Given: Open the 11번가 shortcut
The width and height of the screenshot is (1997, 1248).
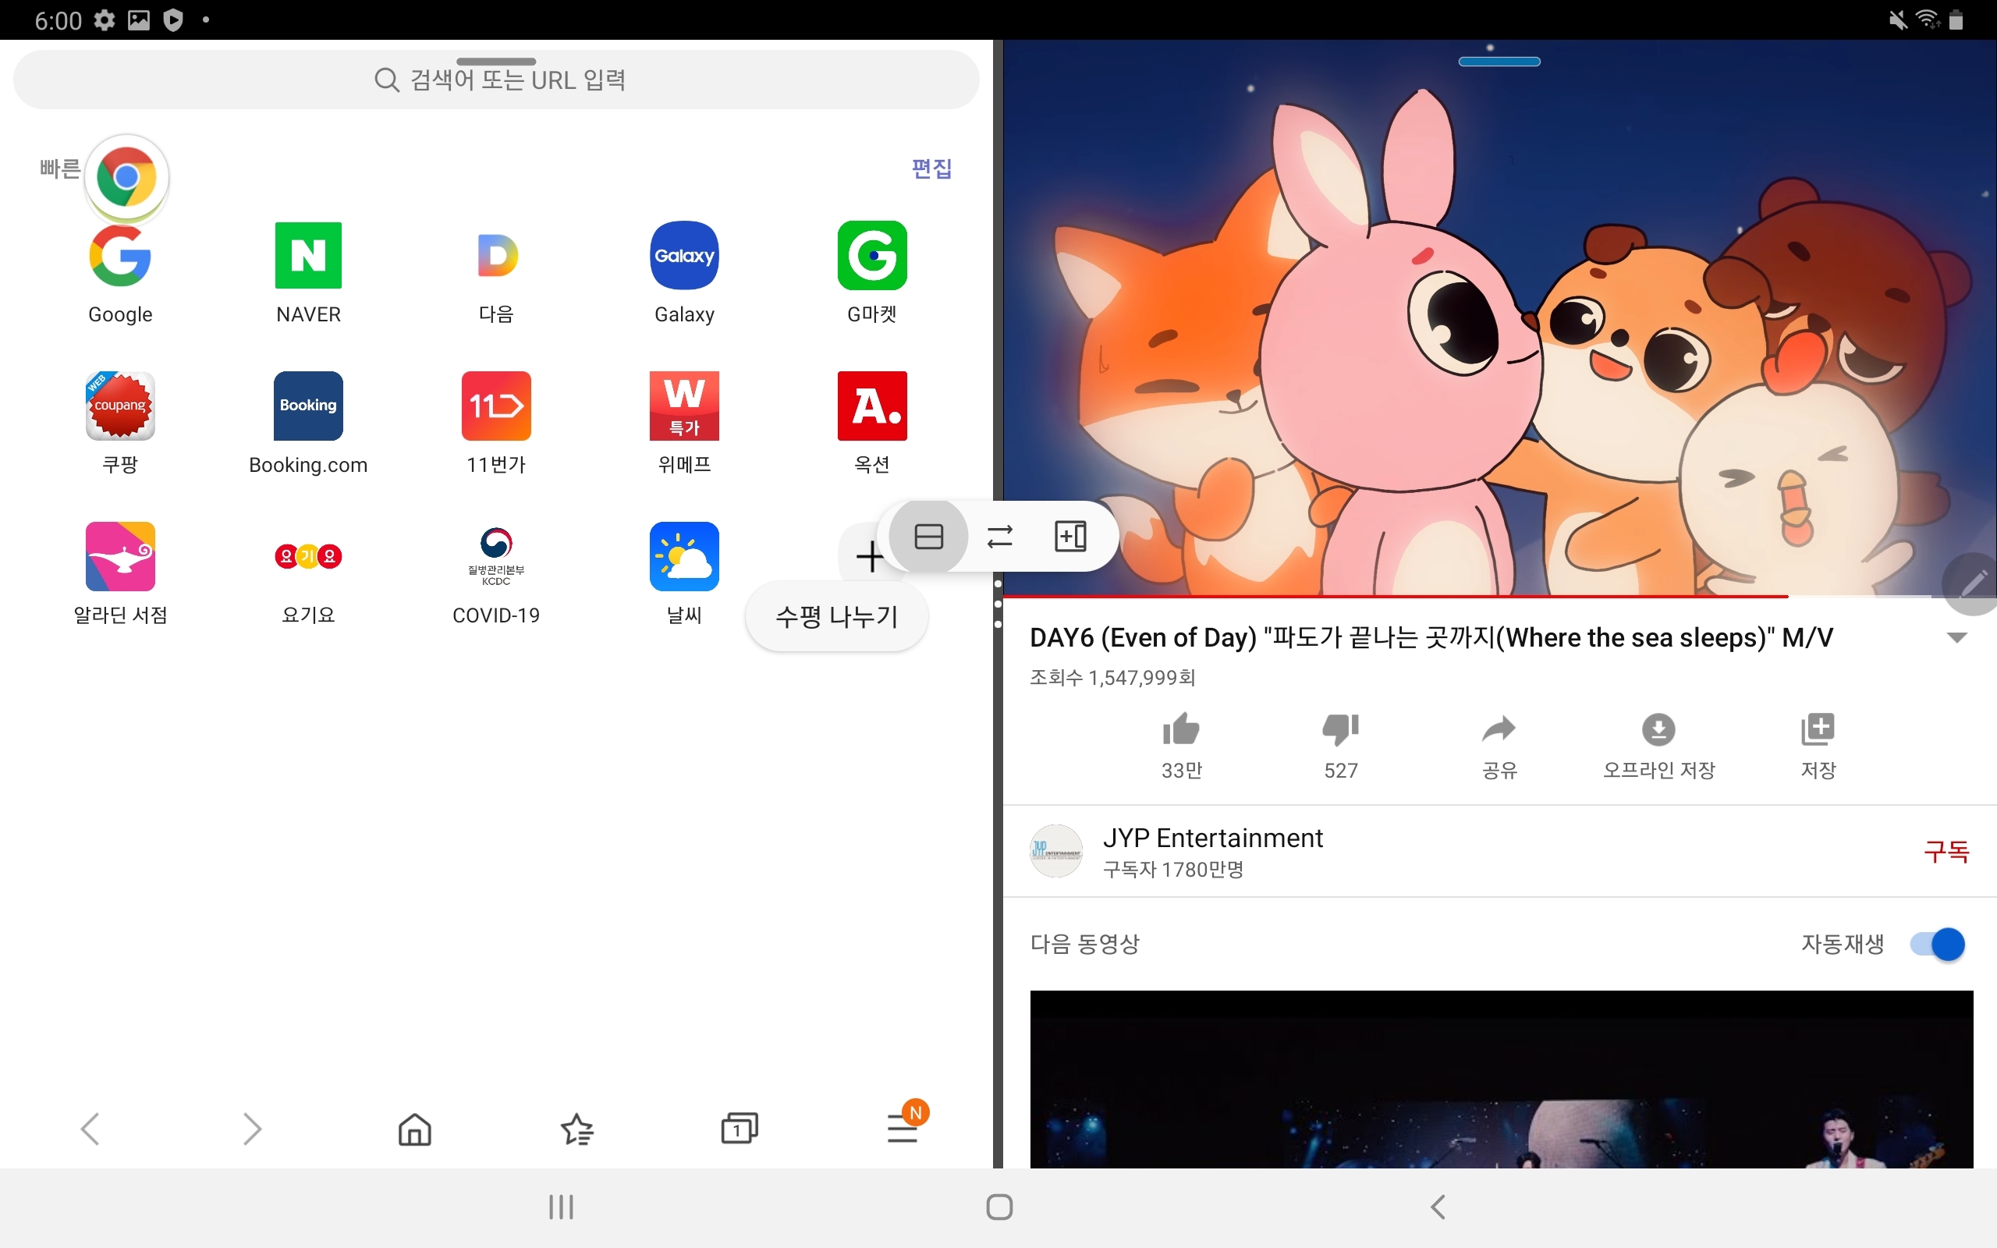Looking at the screenshot, I should click(x=496, y=423).
